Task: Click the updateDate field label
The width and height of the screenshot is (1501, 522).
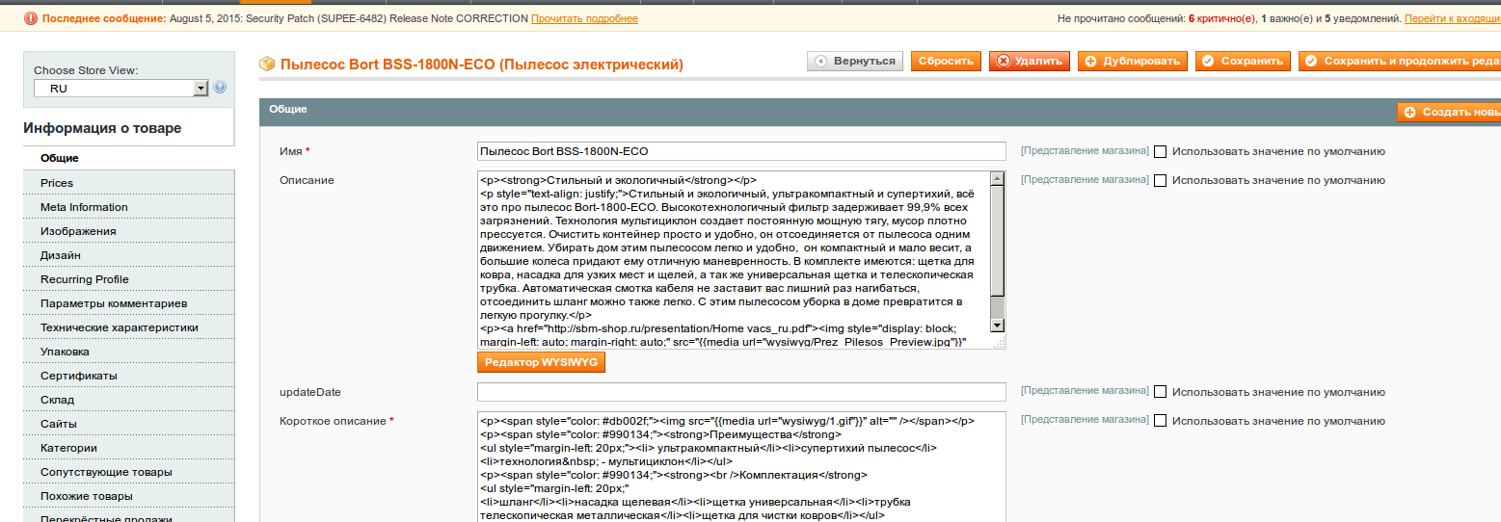Action: point(310,392)
